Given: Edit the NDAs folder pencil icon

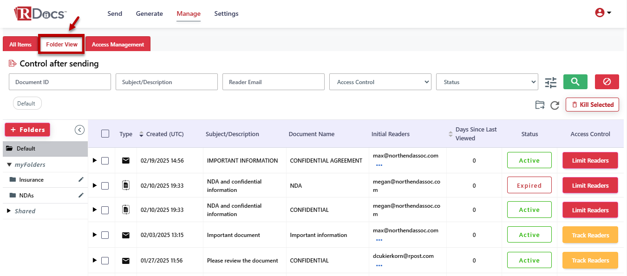Looking at the screenshot, I should pos(81,195).
